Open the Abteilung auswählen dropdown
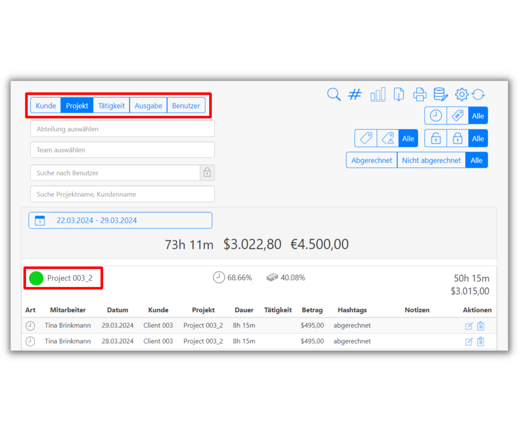Screen dimensions: 519x433 (122, 129)
